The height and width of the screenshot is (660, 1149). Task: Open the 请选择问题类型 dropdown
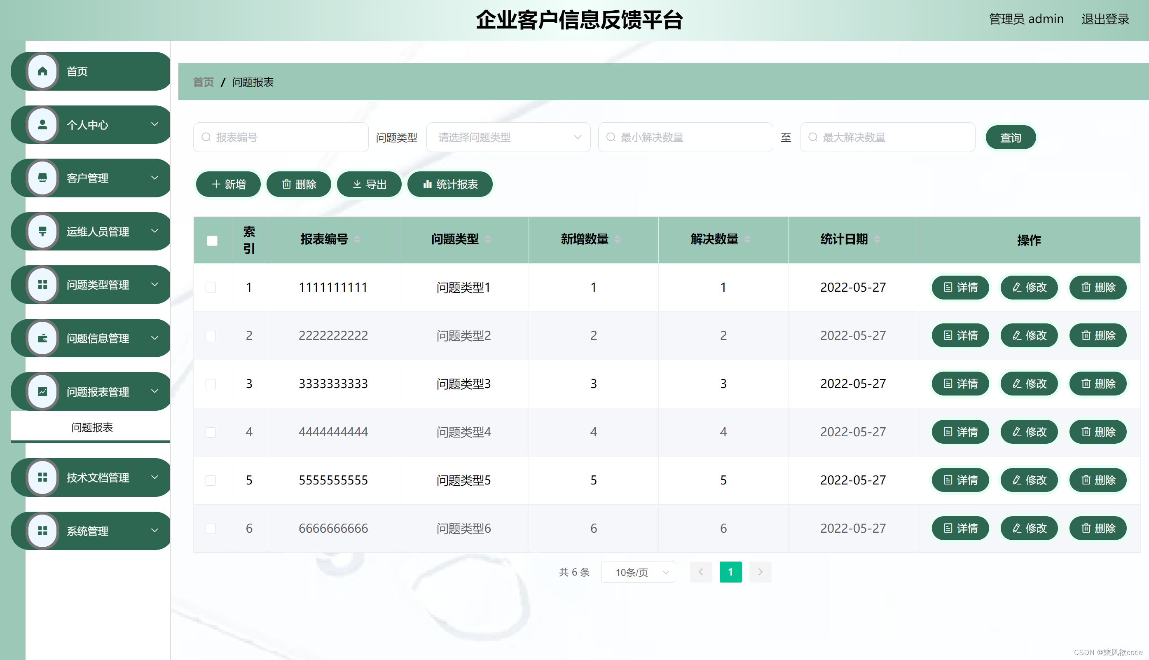pos(508,137)
